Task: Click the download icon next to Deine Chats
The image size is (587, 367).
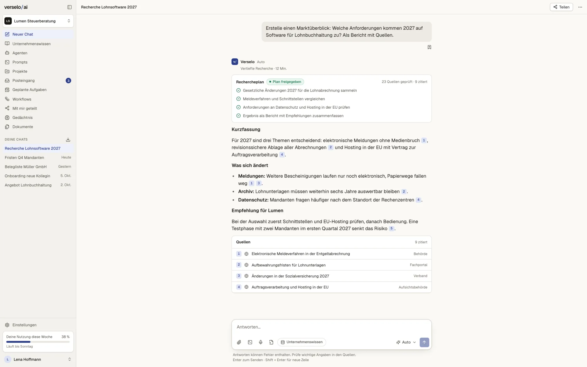Action: coord(68,139)
